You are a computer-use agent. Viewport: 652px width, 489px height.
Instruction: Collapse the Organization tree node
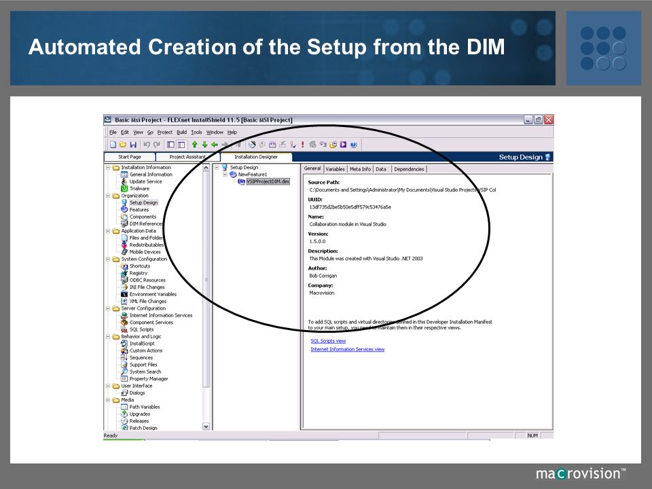coord(108,196)
